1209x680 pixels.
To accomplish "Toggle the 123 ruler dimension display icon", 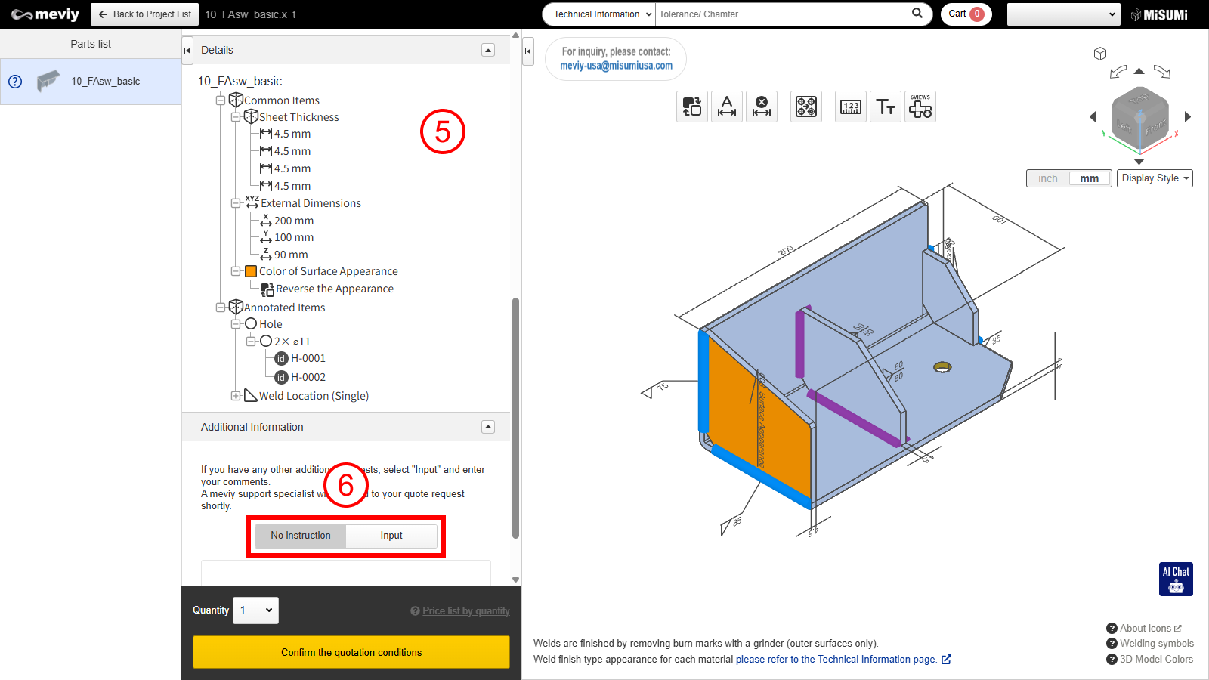I will click(x=851, y=107).
